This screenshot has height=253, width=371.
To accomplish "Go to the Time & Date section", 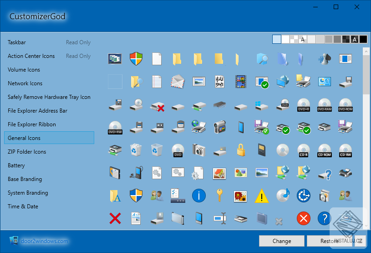I will coord(23,207).
